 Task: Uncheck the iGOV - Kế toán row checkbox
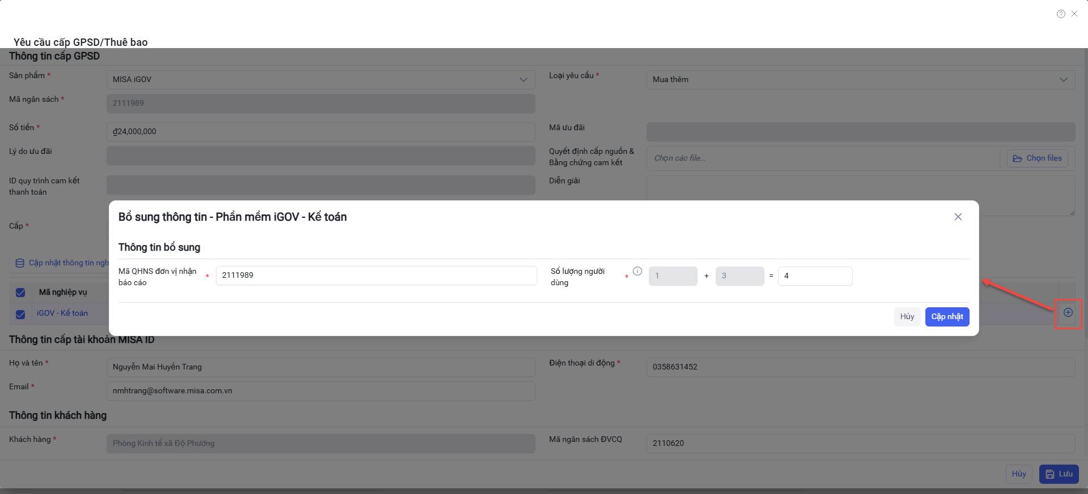coord(20,314)
